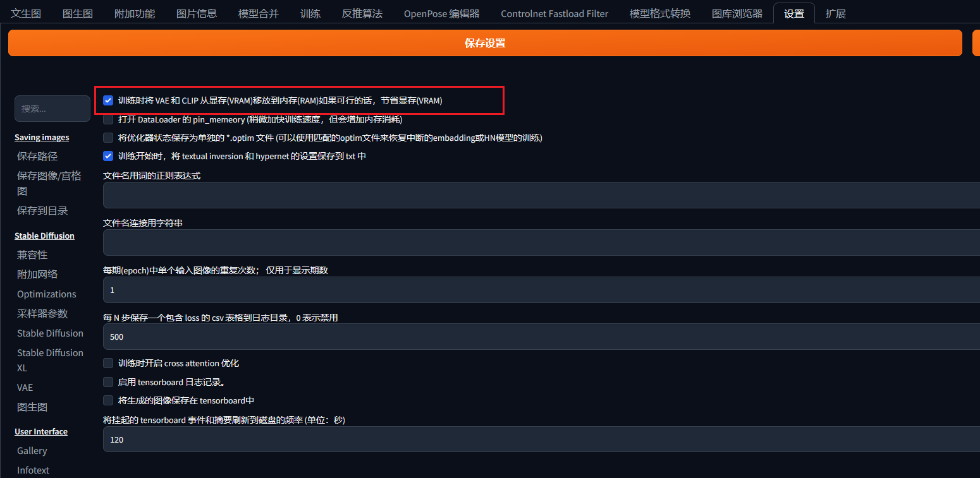
Task: Switch to the 文生图 tab
Action: coord(26,13)
